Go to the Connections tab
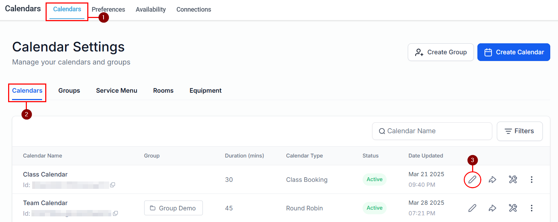Image resolution: width=558 pixels, height=222 pixels. [194, 10]
